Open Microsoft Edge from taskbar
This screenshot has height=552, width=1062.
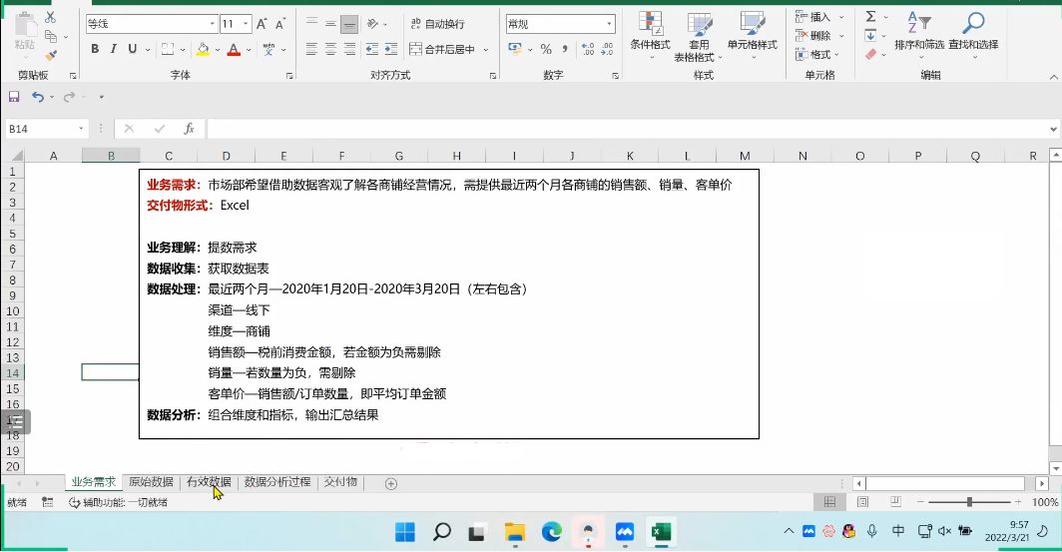551,532
